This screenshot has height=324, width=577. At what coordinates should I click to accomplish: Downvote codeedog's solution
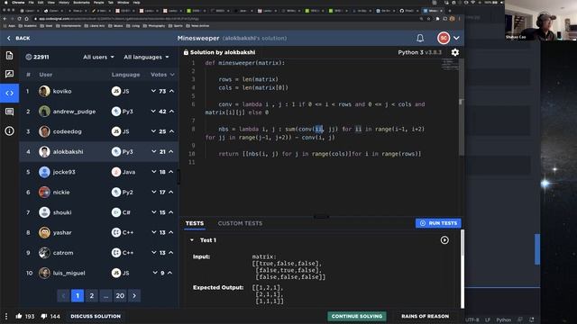[153, 131]
